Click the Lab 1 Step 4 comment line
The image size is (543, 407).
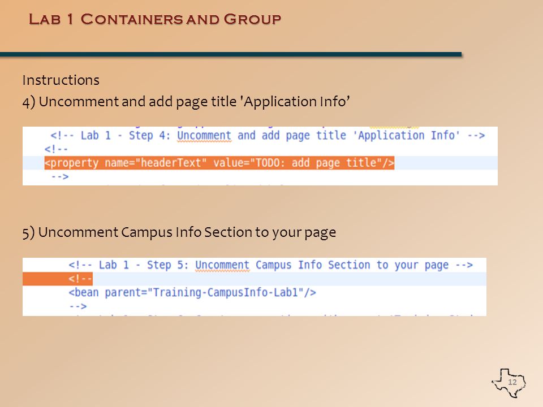pos(268,135)
